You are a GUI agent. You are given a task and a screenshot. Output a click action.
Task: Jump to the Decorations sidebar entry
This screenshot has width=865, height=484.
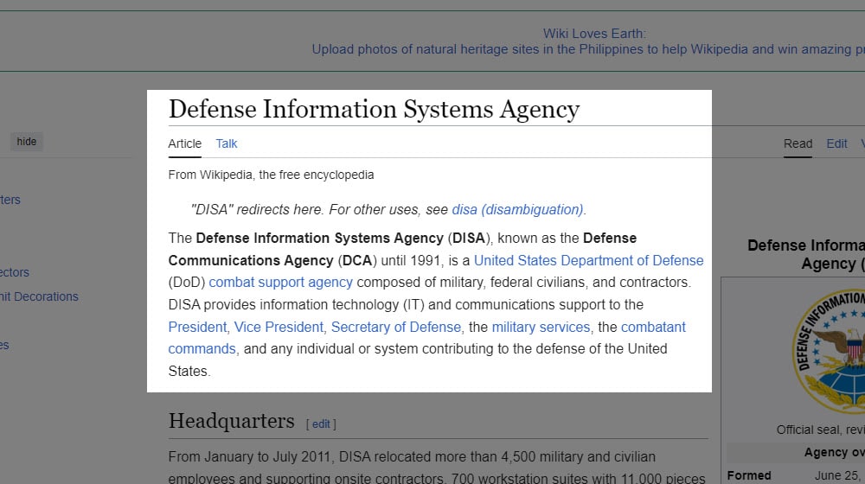tap(39, 296)
